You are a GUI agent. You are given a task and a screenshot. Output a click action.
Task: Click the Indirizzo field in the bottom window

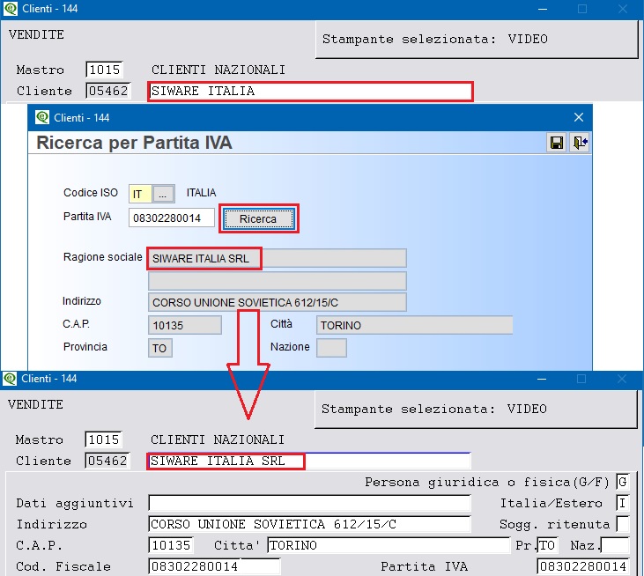pos(310,524)
